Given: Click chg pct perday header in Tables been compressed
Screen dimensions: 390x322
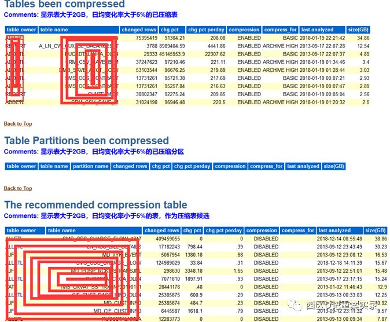Looking at the screenshot, I should (x=206, y=30).
